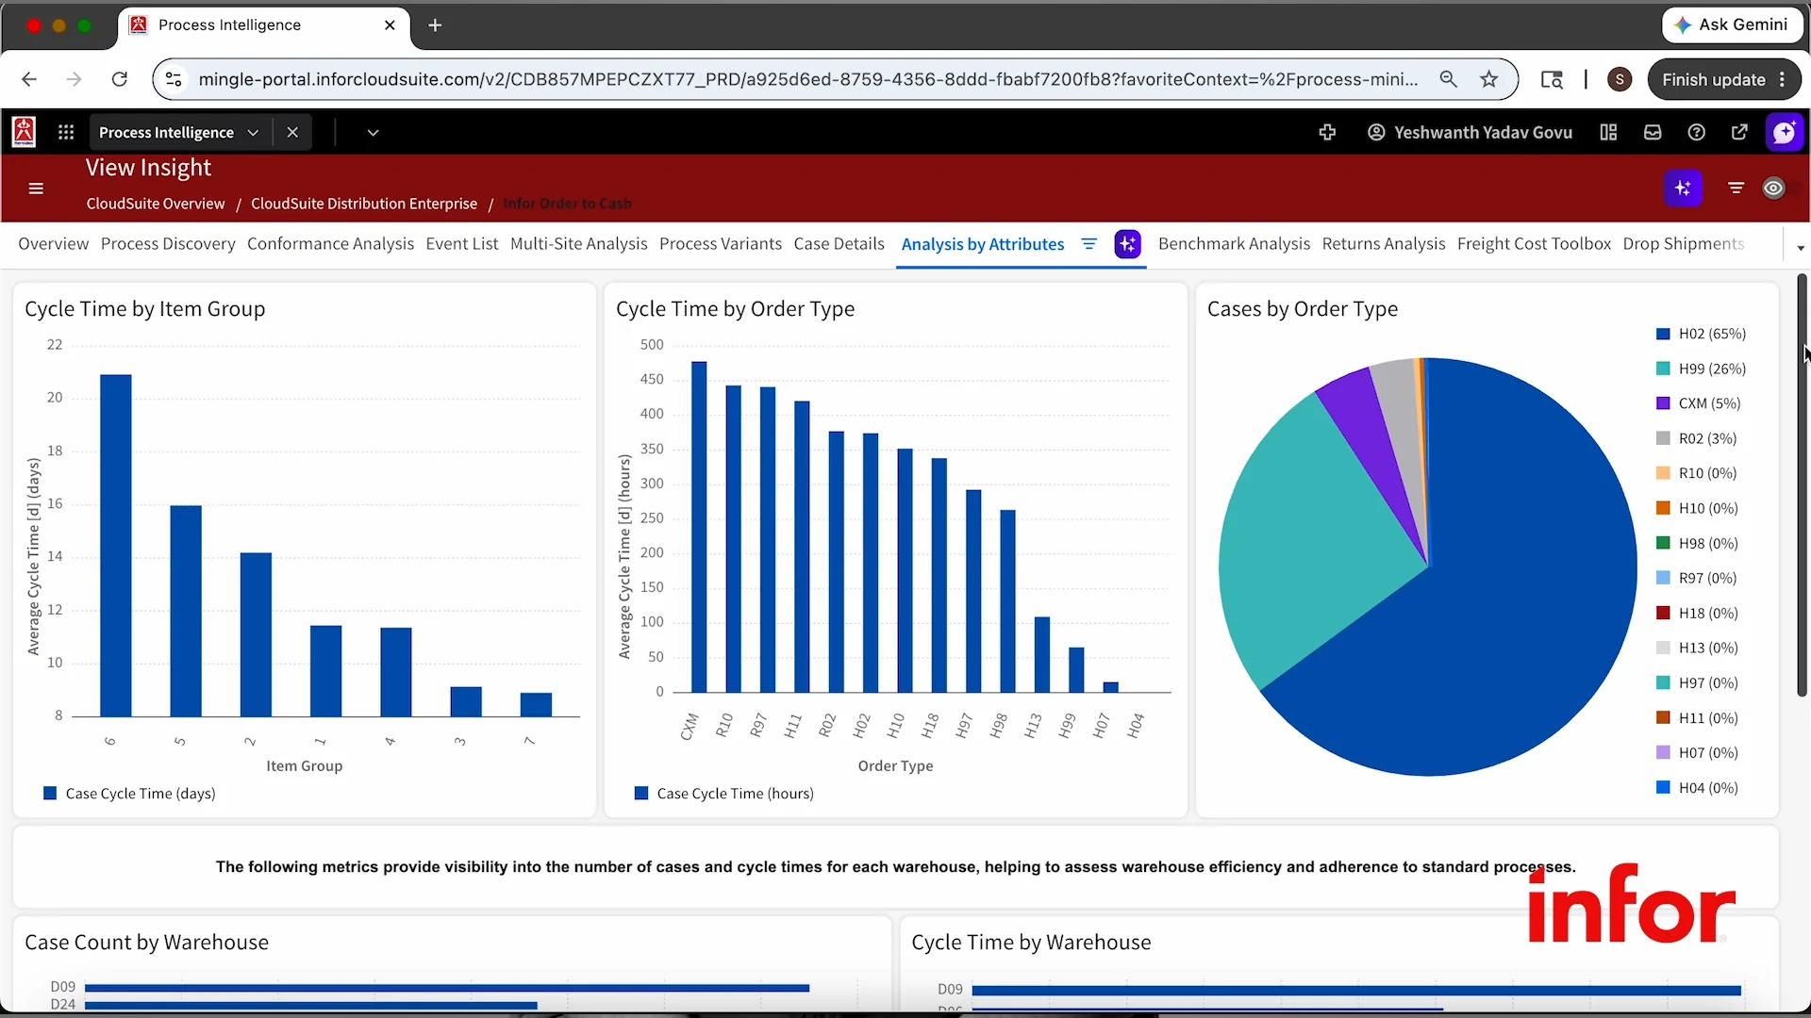Screen dimensions: 1811x1018
Task: Open the inbox tray icon
Action: [1653, 133]
